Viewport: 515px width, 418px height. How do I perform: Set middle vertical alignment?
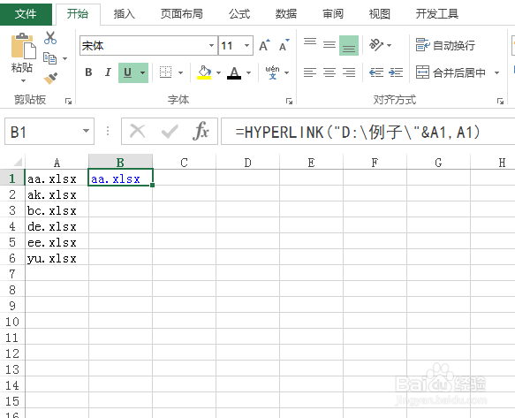[x=329, y=45]
